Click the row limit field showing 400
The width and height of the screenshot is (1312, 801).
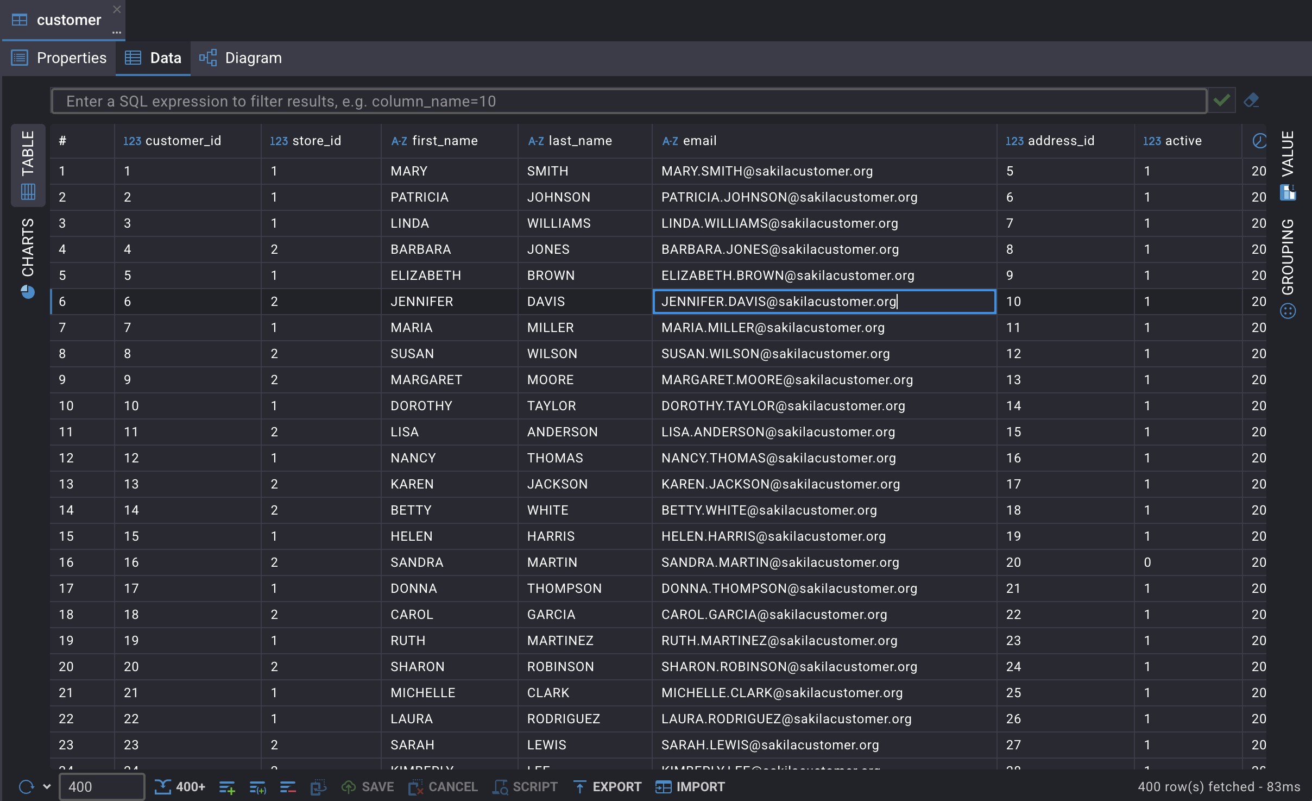pyautogui.click(x=102, y=786)
